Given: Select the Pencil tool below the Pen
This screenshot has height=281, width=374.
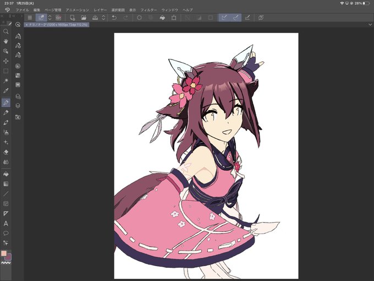Looking at the screenshot, I should [x=6, y=112].
